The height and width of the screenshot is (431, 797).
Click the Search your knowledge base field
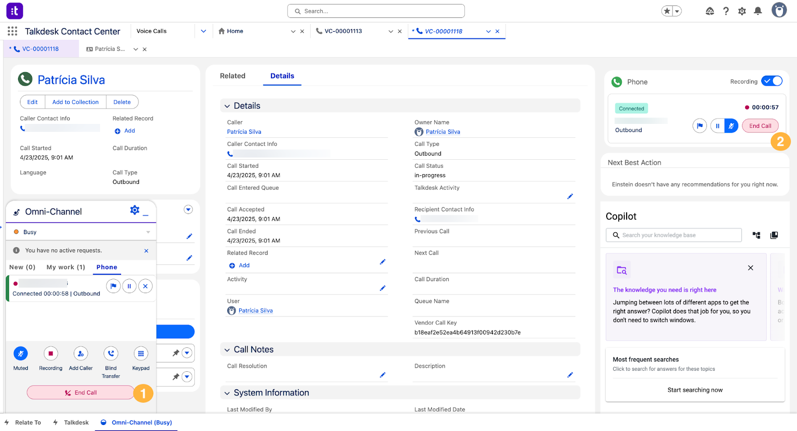pos(673,235)
